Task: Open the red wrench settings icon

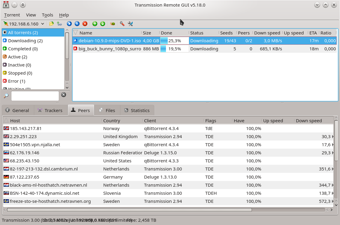Action: click(122, 24)
